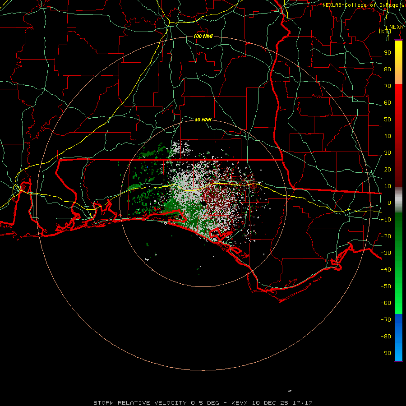
Task: Click the "STORM RELATIVE VELOCITY 0.5 DEG" caption
Action: point(156,403)
